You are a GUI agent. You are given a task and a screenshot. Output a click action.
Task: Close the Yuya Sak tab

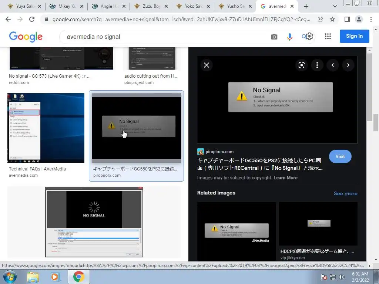coord(40,6)
